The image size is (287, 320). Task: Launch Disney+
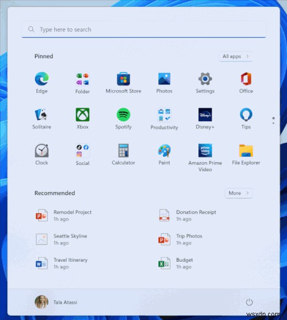pos(205,118)
